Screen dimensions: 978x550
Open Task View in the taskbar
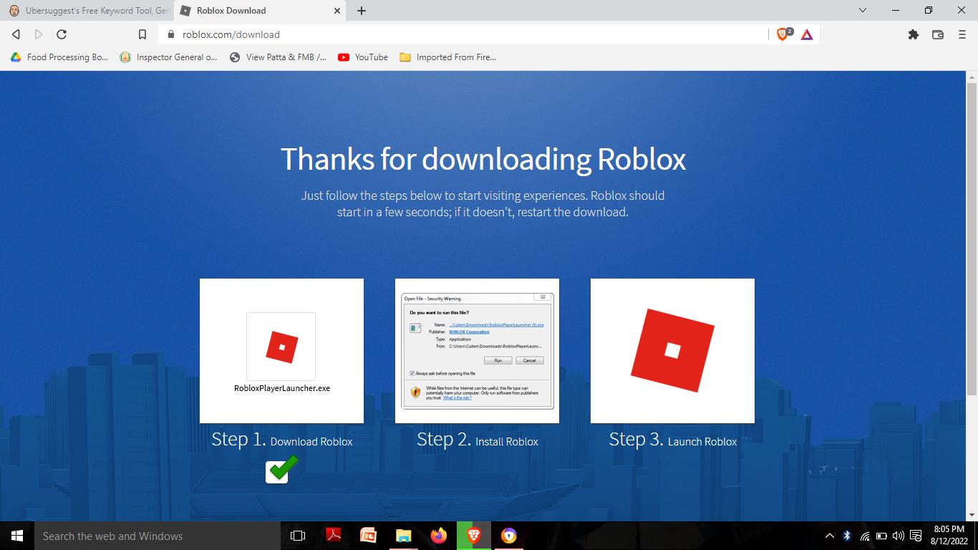tap(298, 536)
